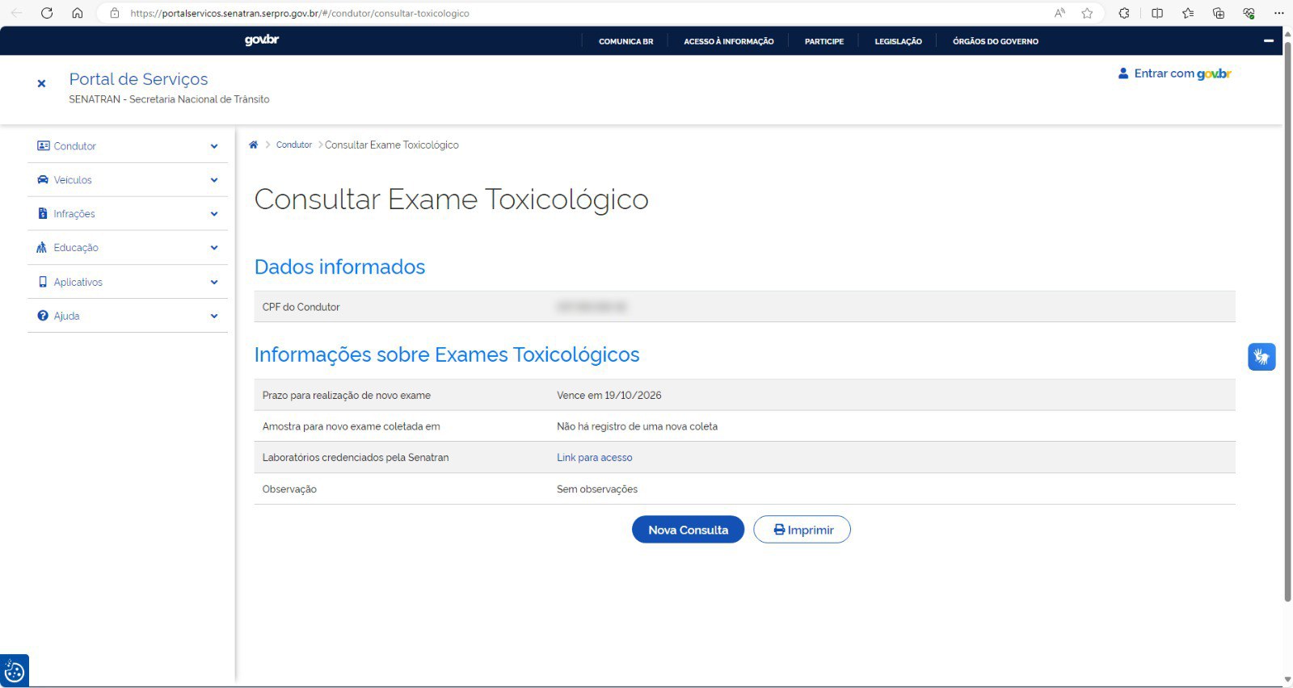Expand the Ajuda help section
The image size is (1293, 688).
[x=128, y=316]
